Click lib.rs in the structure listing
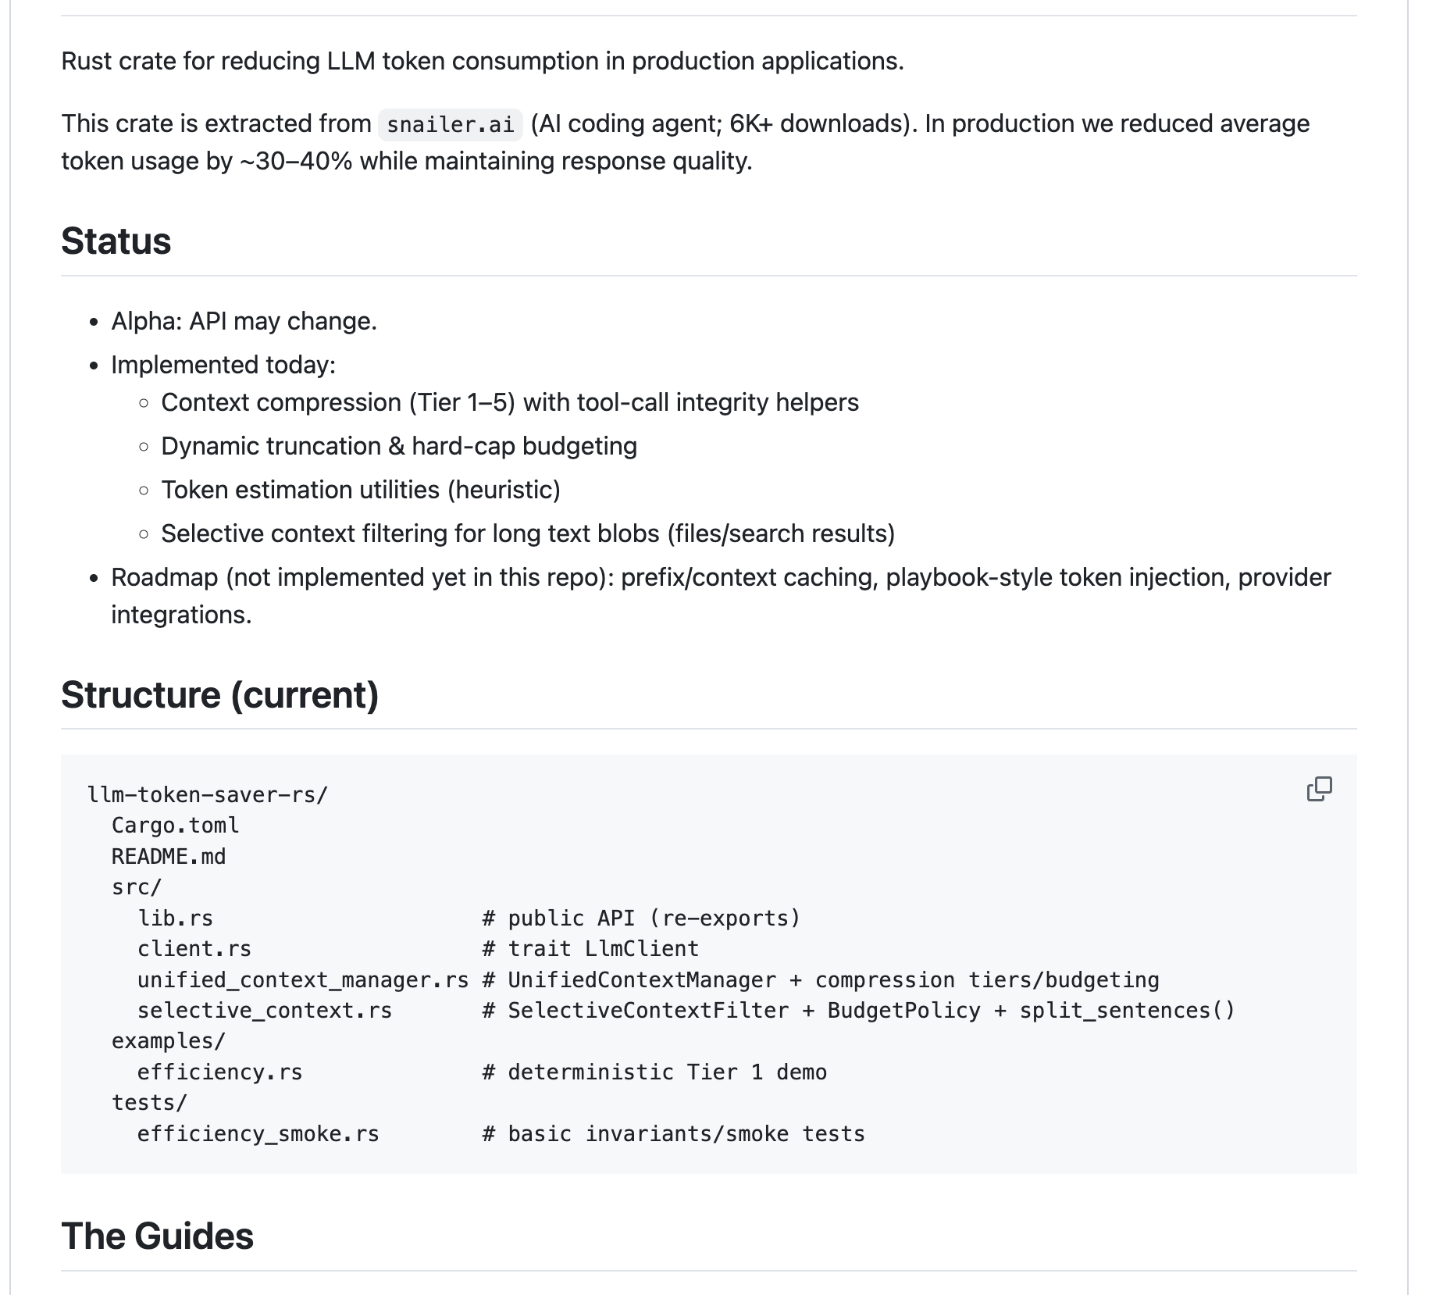 175,918
